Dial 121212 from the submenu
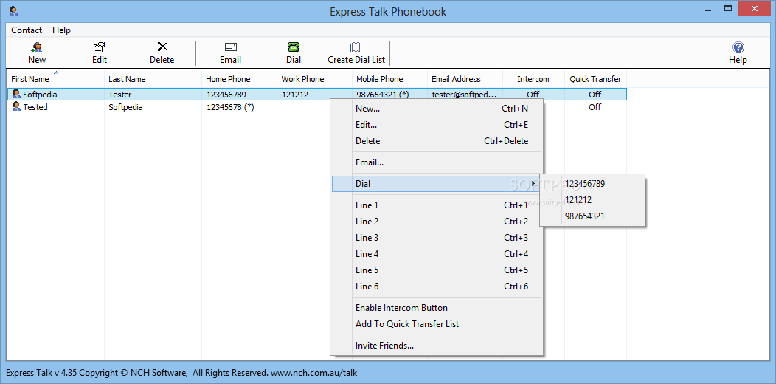Screen dimensions: 776x384 (592, 200)
